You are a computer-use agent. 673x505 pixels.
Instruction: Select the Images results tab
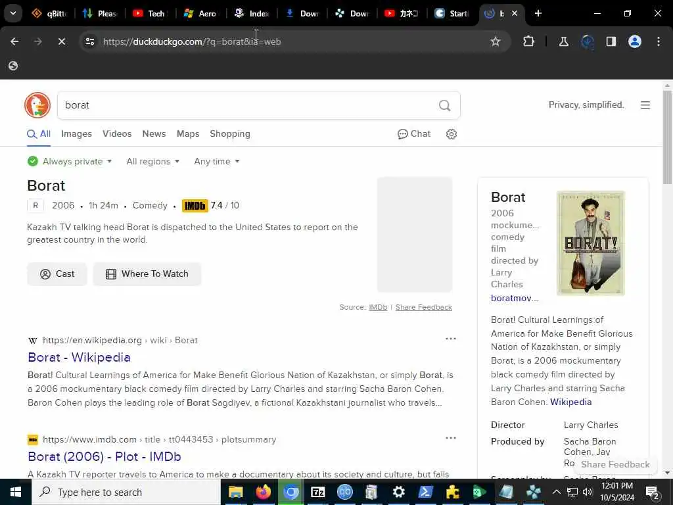point(76,134)
